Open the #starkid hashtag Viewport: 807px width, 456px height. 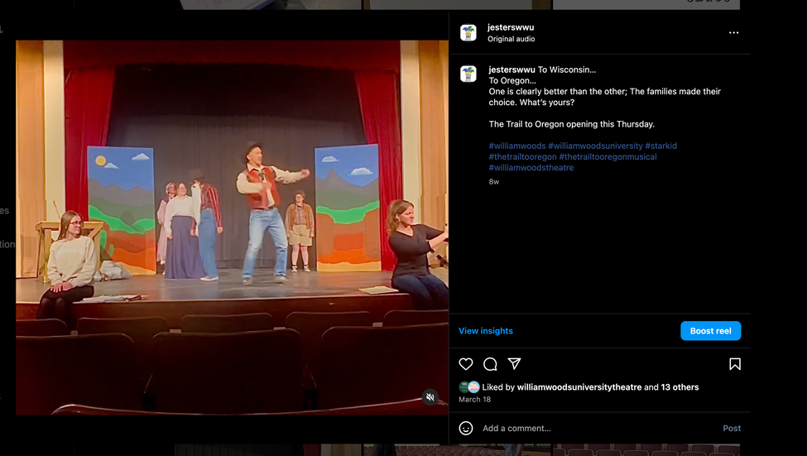pyautogui.click(x=660, y=146)
